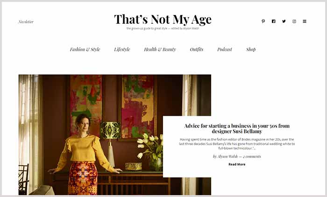Viewport: 327px width, 197px height.
Task: Click the That's Not My Age logo
Action: pyautogui.click(x=163, y=19)
